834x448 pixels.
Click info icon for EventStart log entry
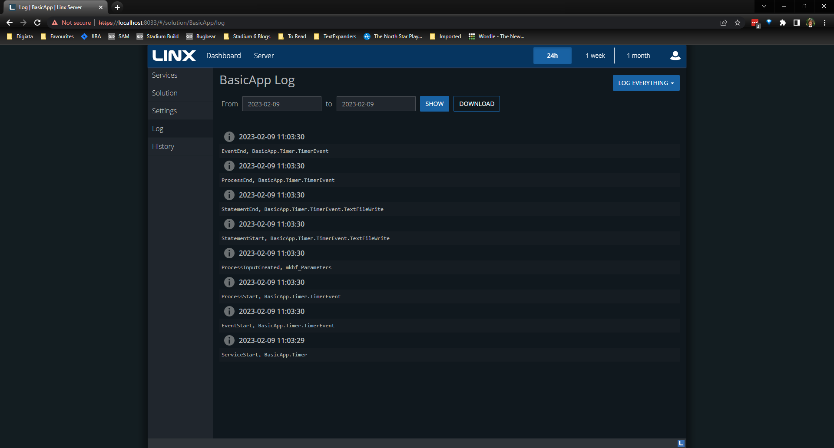pos(229,311)
